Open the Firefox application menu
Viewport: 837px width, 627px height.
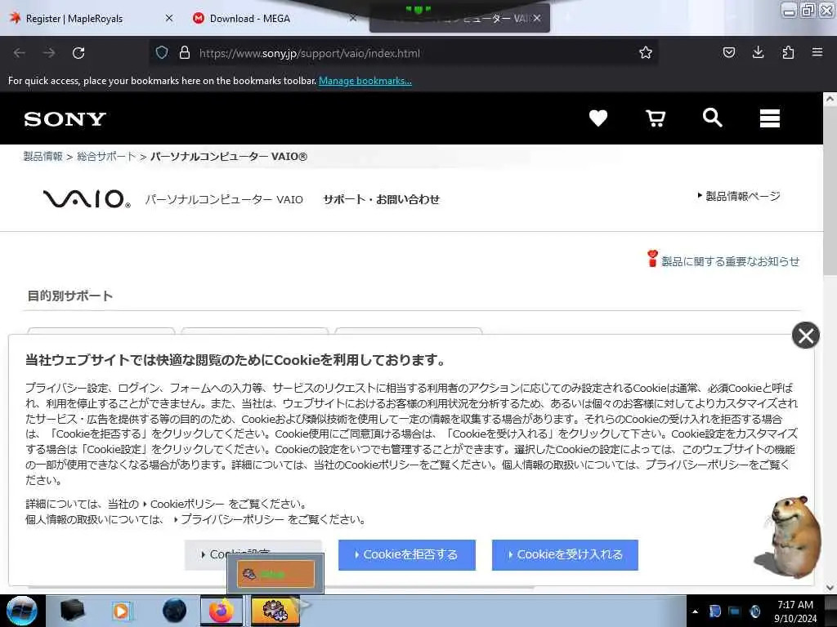point(817,52)
